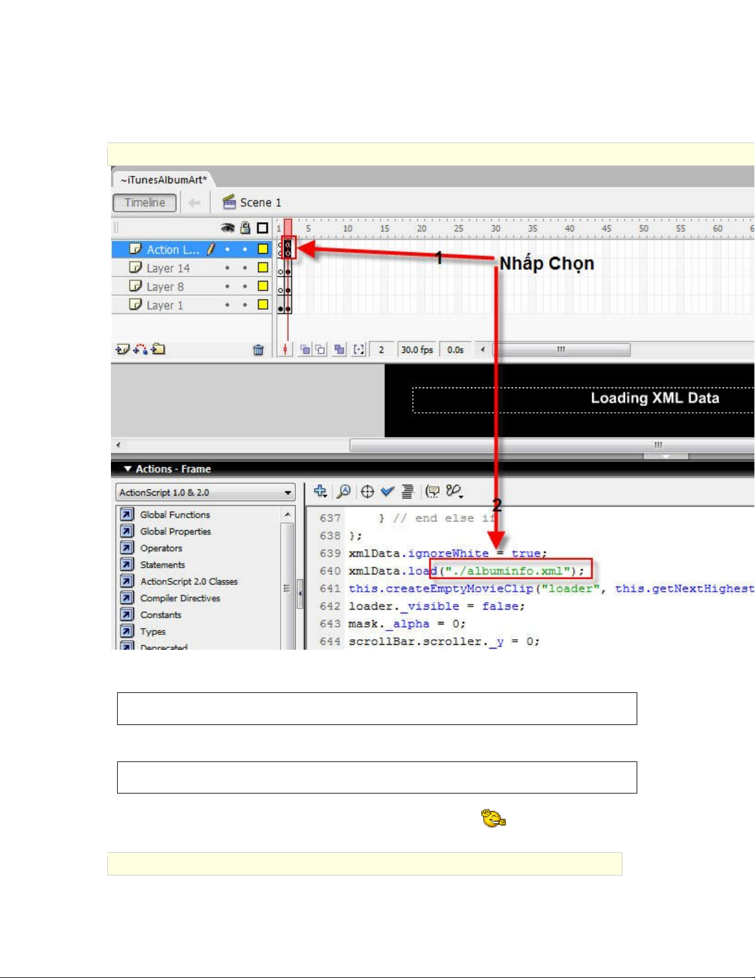The image size is (755, 978).
Task: Insert a new layer in the timeline
Action: click(x=121, y=350)
